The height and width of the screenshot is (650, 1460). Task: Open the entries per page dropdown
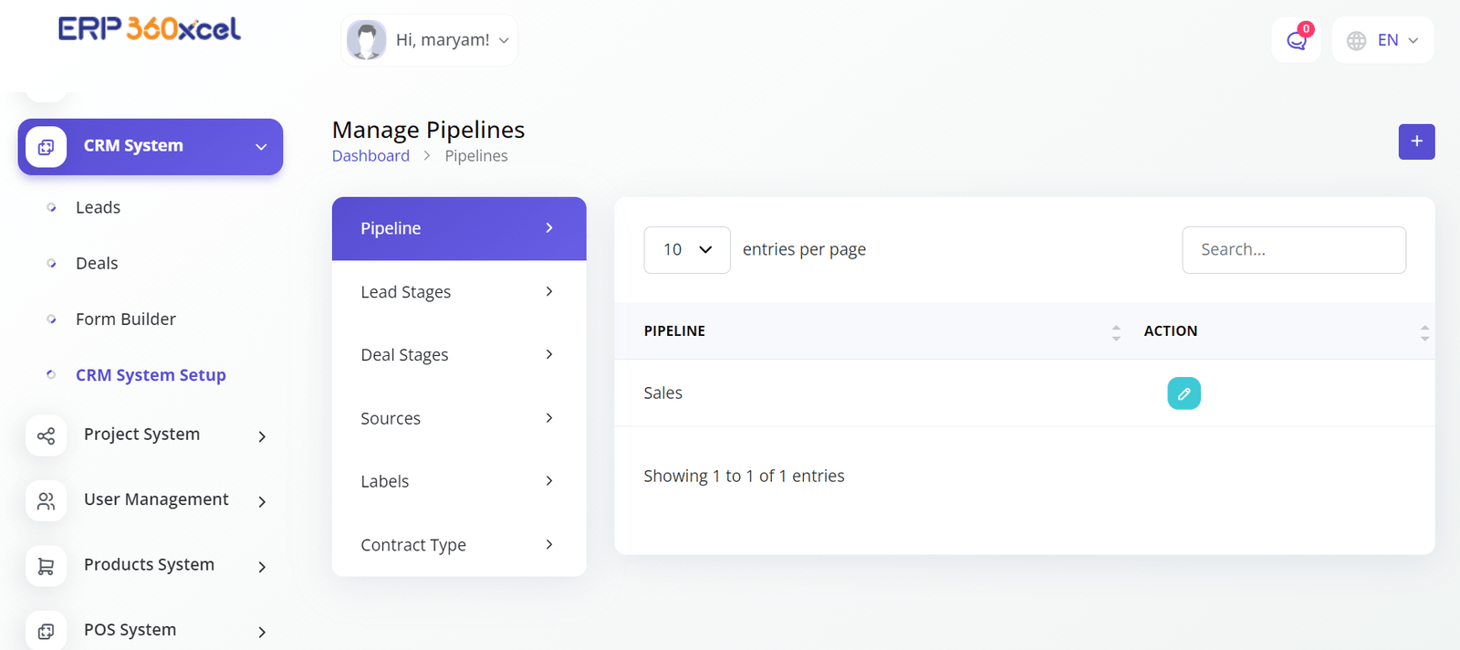pos(686,250)
